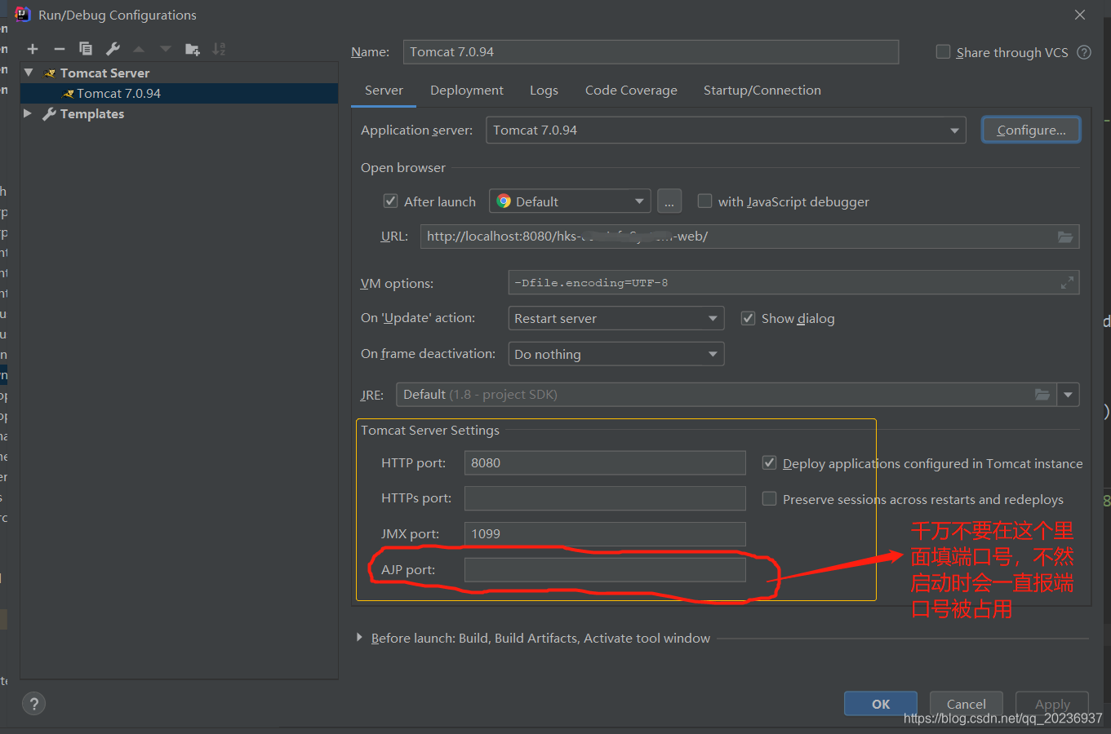Screen dimensions: 1111x734
Task: Click Name input field
Action: point(651,52)
